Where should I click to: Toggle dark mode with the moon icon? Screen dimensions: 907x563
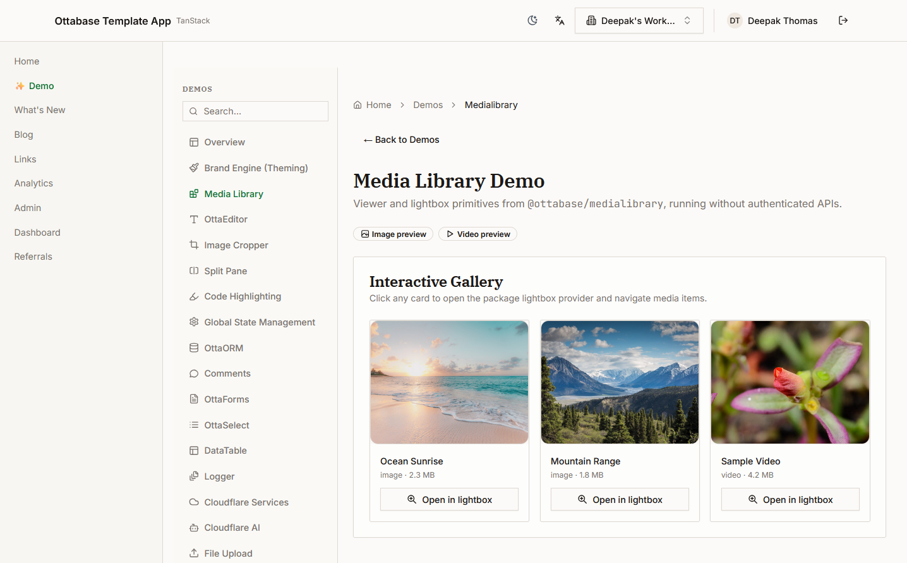(532, 20)
